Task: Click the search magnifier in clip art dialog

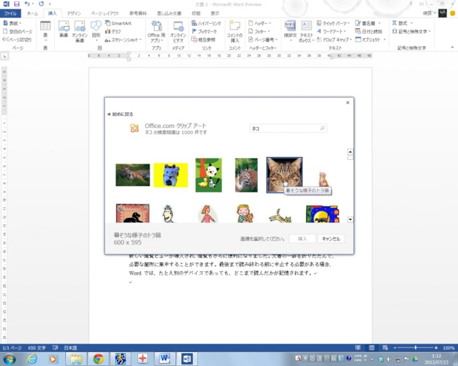Action: pos(323,129)
